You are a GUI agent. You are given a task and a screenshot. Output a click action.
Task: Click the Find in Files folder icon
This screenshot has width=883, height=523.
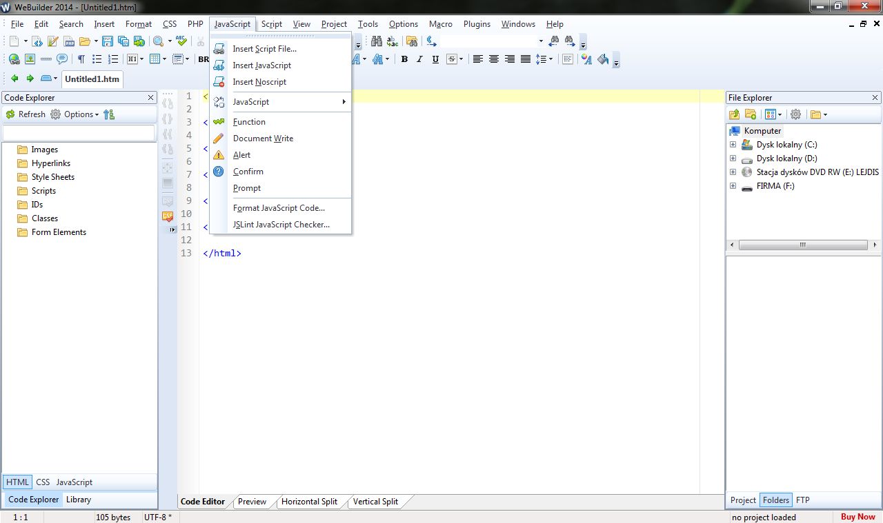(412, 41)
